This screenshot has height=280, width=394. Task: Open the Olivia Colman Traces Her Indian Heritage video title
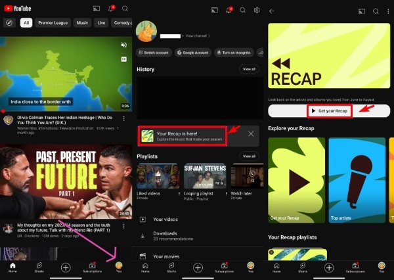[64, 120]
